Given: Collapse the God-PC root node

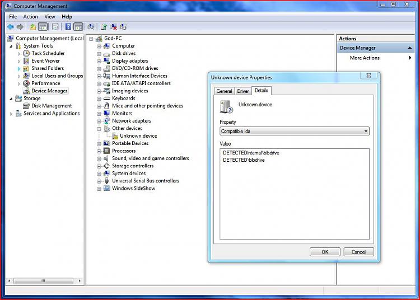Looking at the screenshot, I should (x=91, y=39).
